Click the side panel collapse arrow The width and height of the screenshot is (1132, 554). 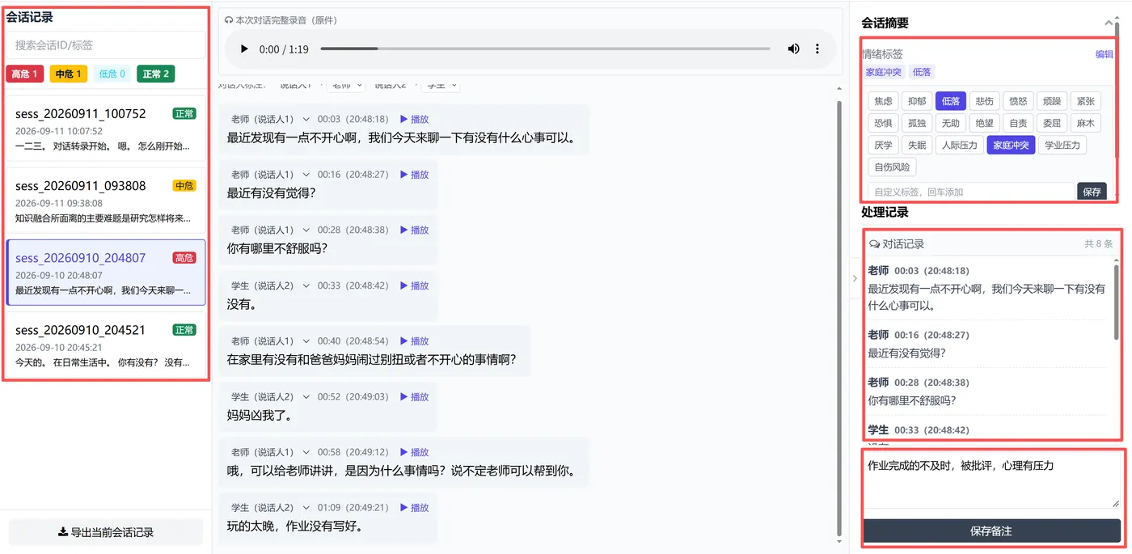pyautogui.click(x=855, y=278)
